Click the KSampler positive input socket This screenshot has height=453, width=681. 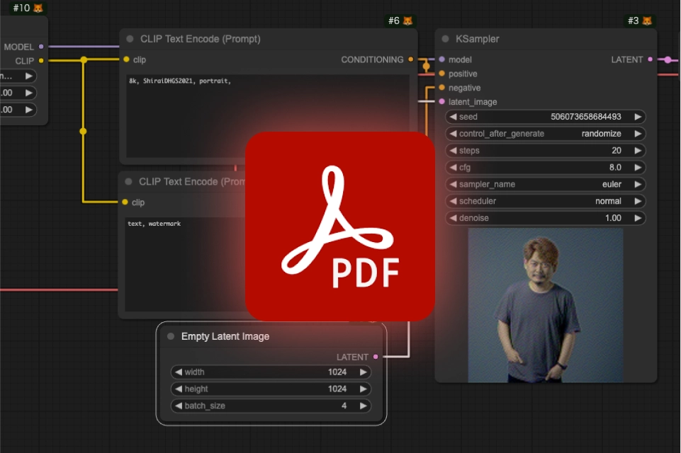coord(441,74)
